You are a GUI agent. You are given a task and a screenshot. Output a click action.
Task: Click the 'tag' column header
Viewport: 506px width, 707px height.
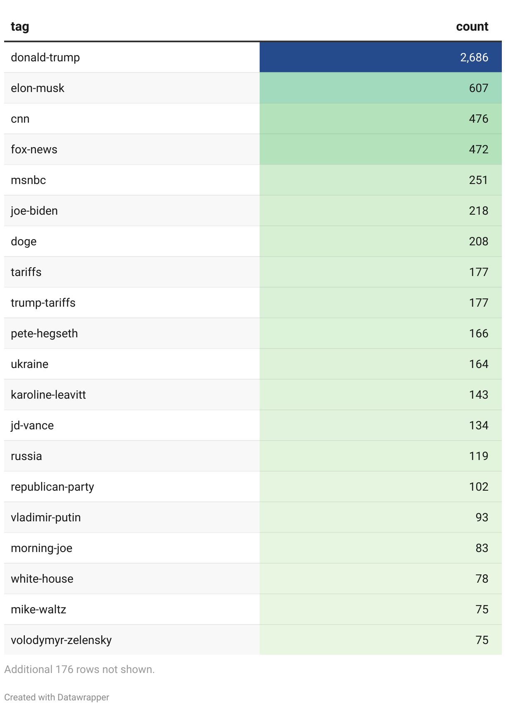(20, 27)
